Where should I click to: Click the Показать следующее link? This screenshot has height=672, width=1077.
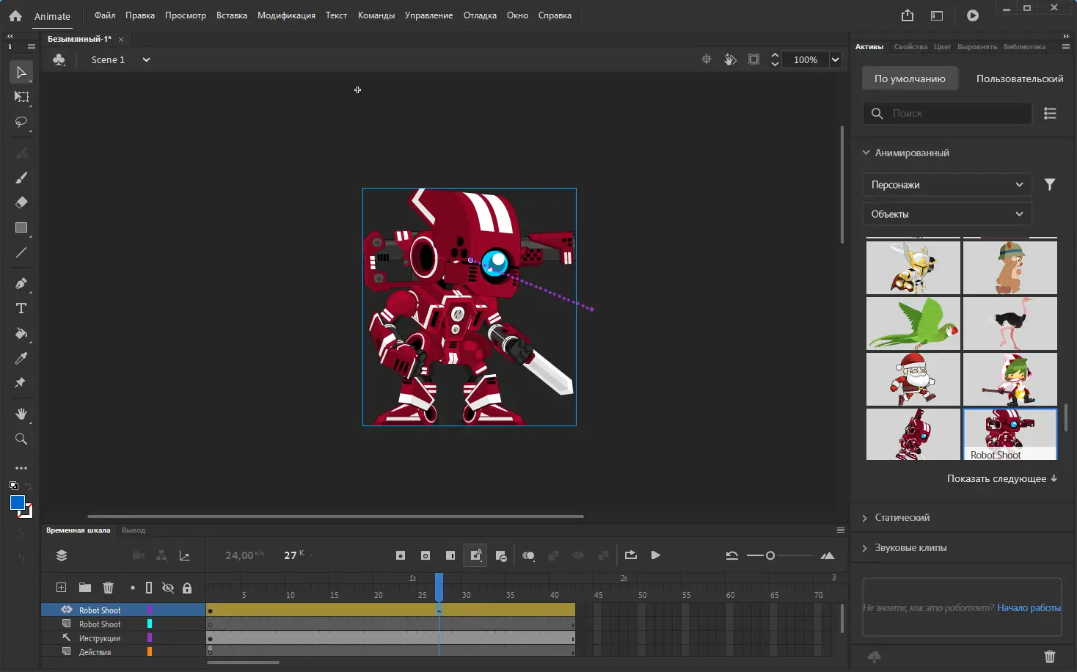point(1002,478)
